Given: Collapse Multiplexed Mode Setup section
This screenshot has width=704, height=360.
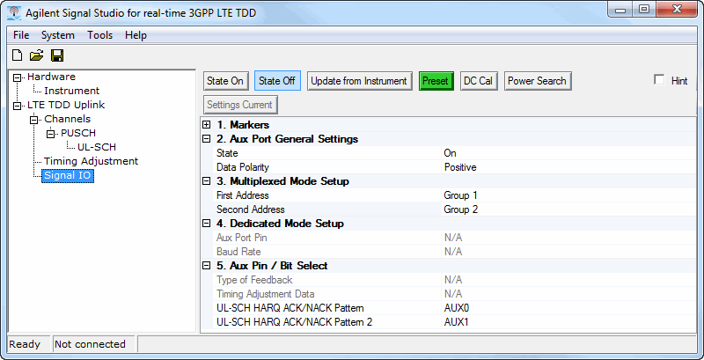Looking at the screenshot, I should pos(207,181).
